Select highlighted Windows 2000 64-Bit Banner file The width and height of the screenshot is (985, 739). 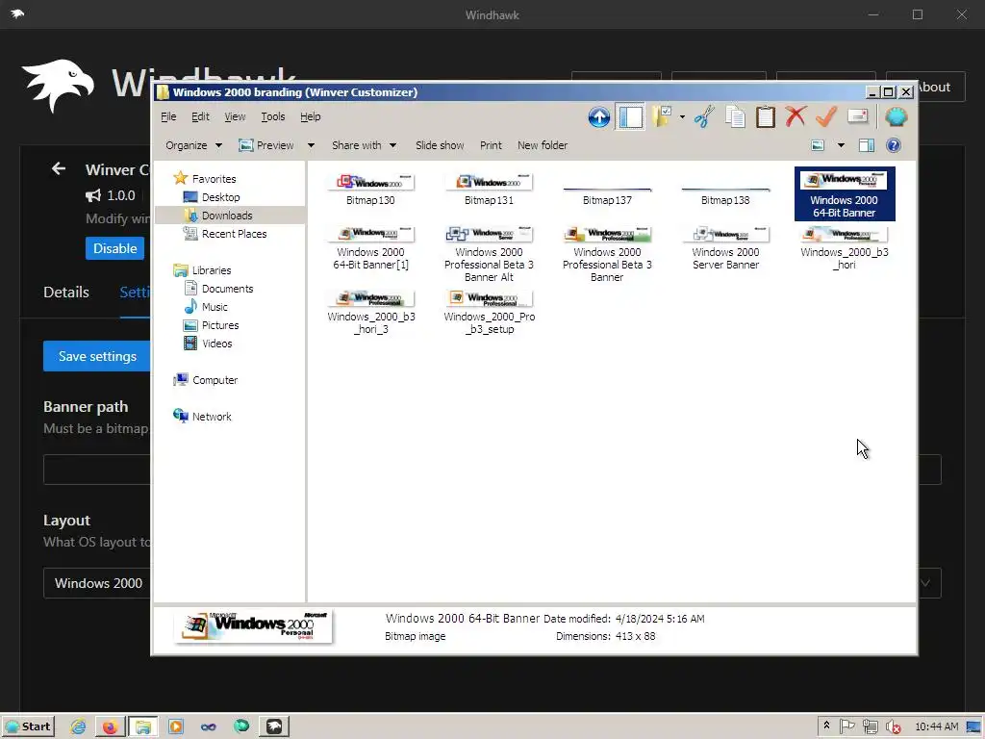(845, 193)
